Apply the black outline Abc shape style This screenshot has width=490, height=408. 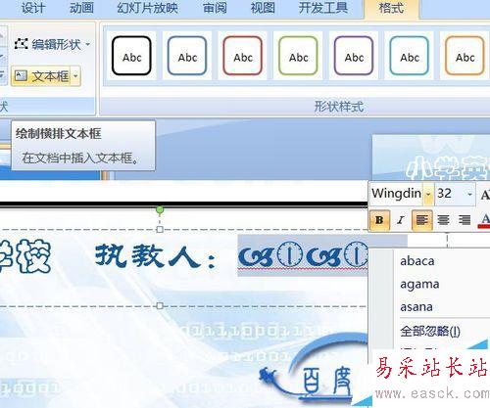click(131, 56)
